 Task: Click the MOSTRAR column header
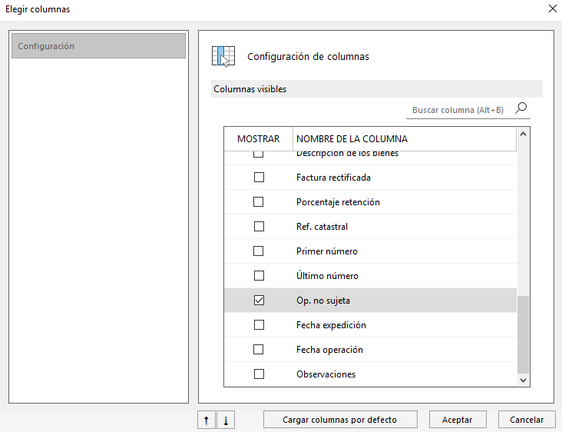click(259, 139)
